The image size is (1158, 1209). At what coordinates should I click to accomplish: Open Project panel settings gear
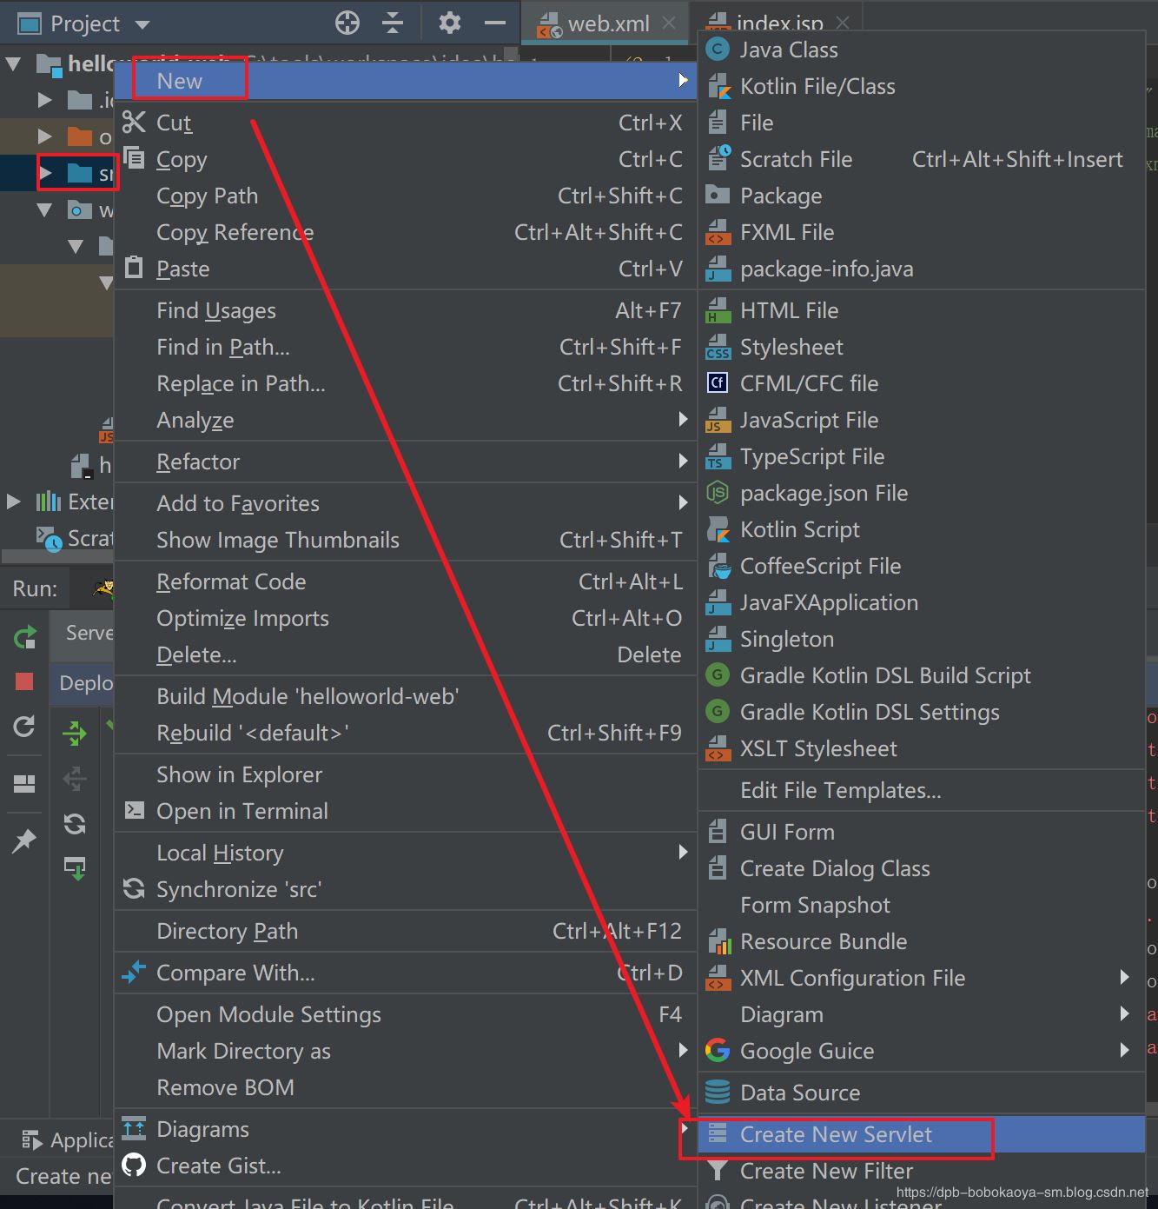pos(449,23)
